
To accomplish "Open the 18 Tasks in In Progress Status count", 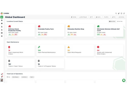I will point(39,64).
